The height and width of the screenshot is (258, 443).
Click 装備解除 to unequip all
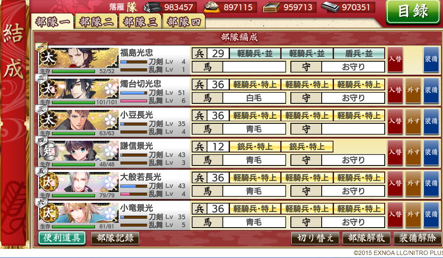pos(418,238)
